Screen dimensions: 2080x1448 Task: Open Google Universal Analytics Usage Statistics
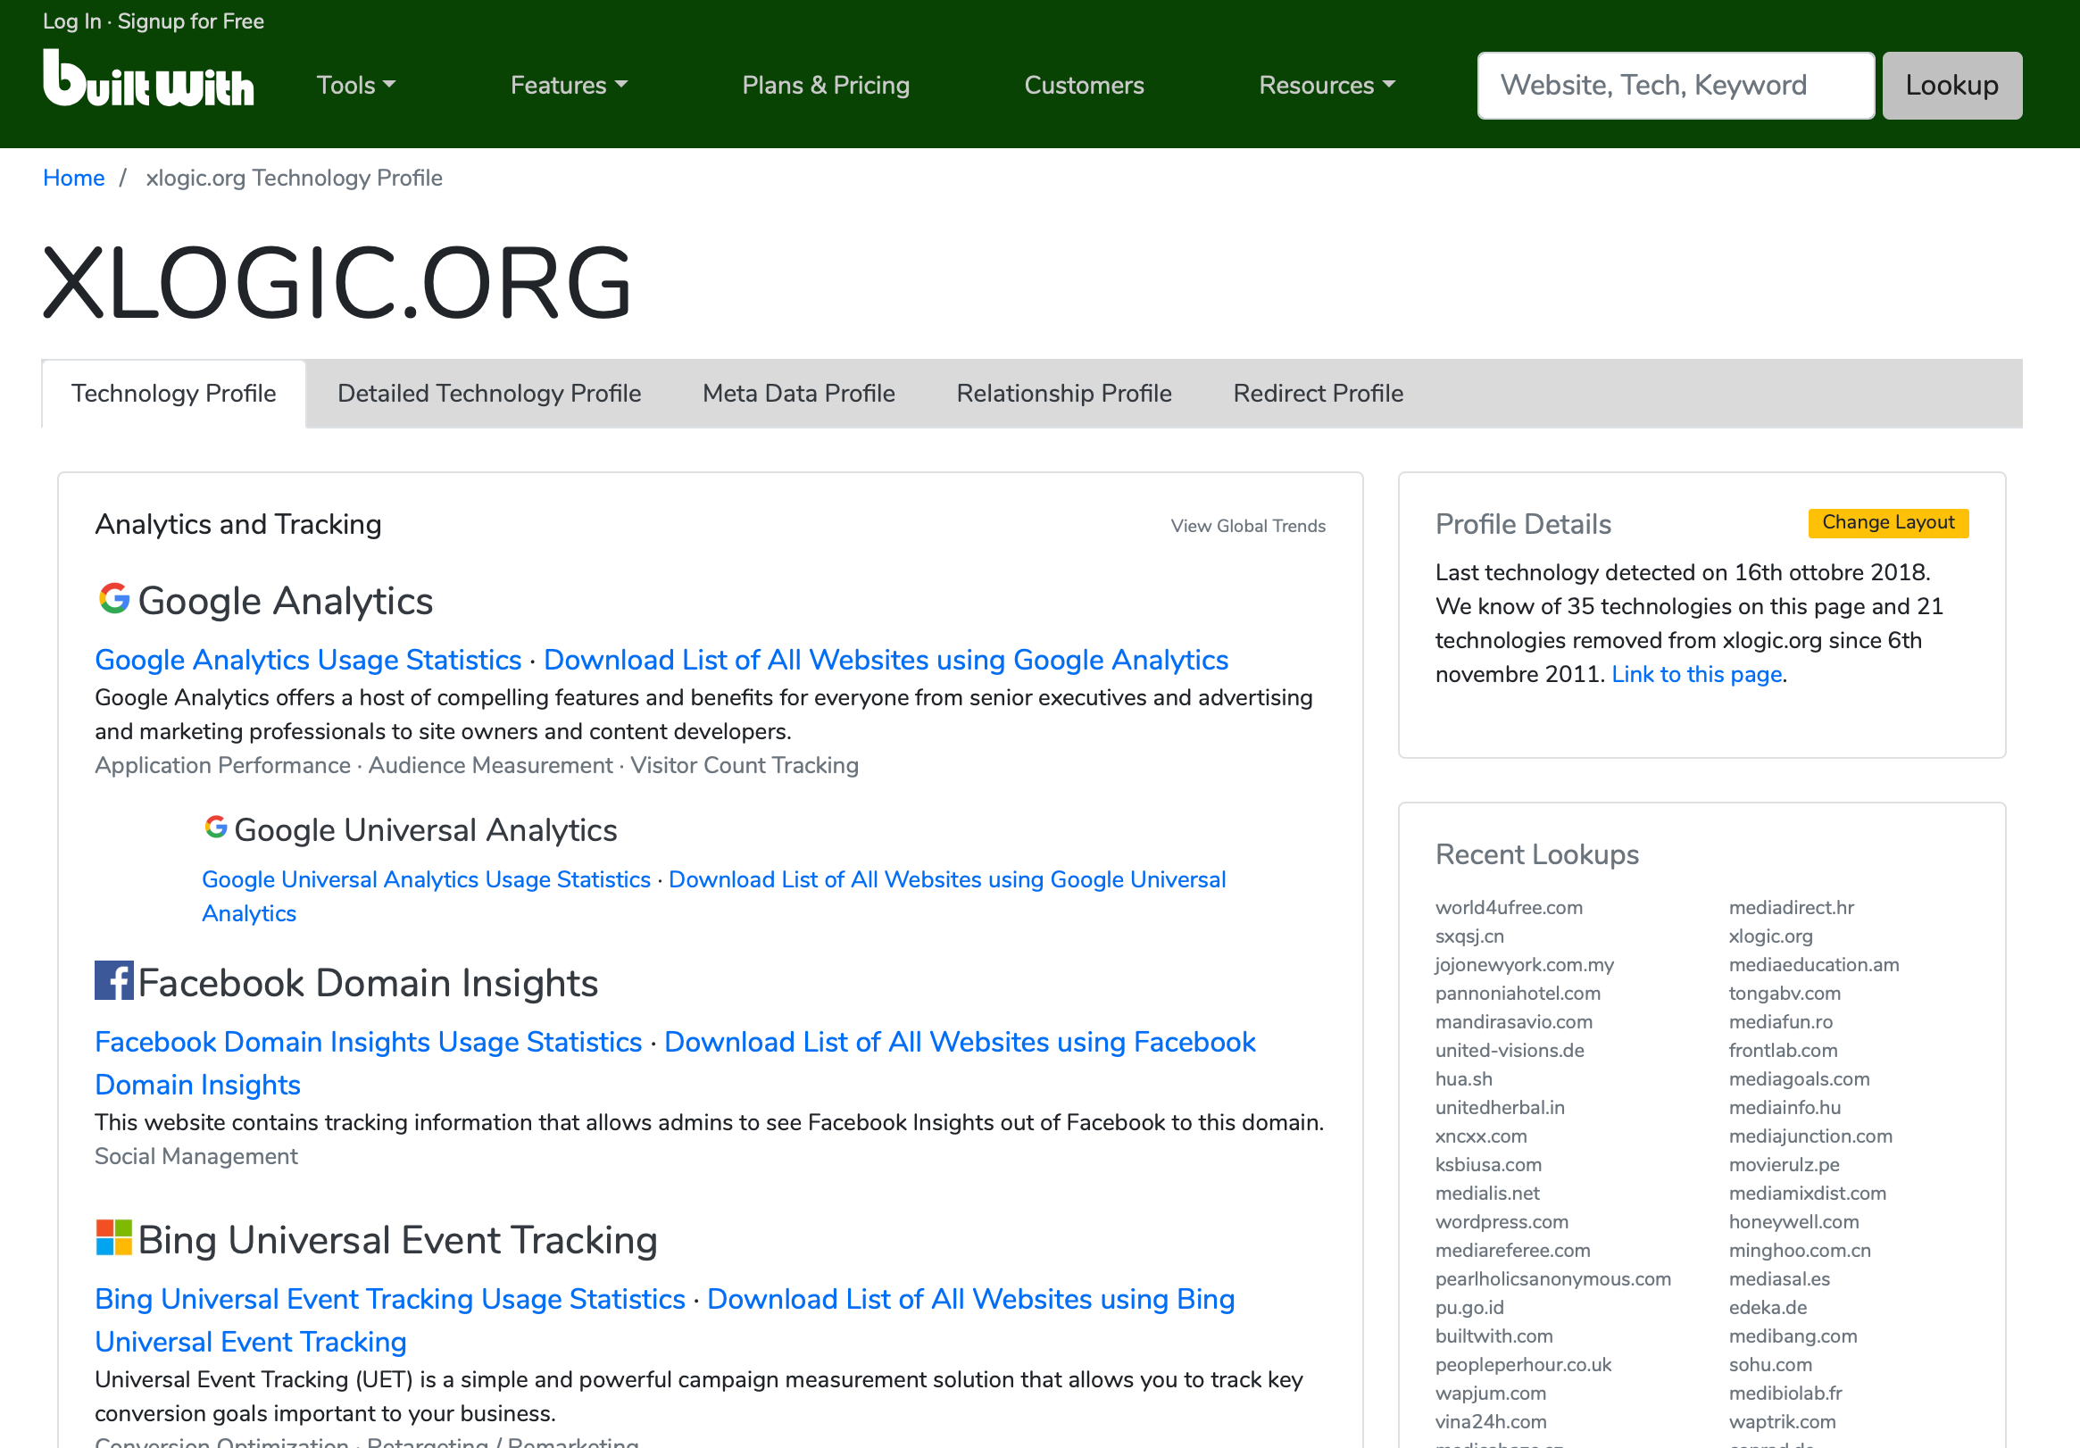click(x=427, y=879)
